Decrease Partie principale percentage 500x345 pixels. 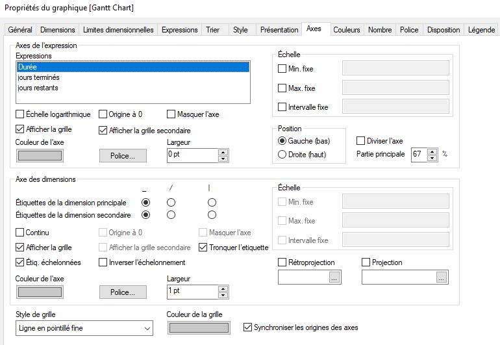tap(432, 158)
